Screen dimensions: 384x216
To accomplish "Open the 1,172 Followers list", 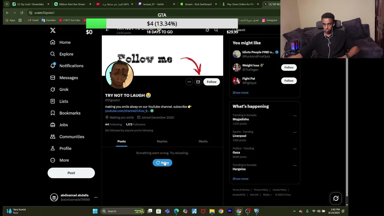I will pyautogui.click(x=136, y=124).
